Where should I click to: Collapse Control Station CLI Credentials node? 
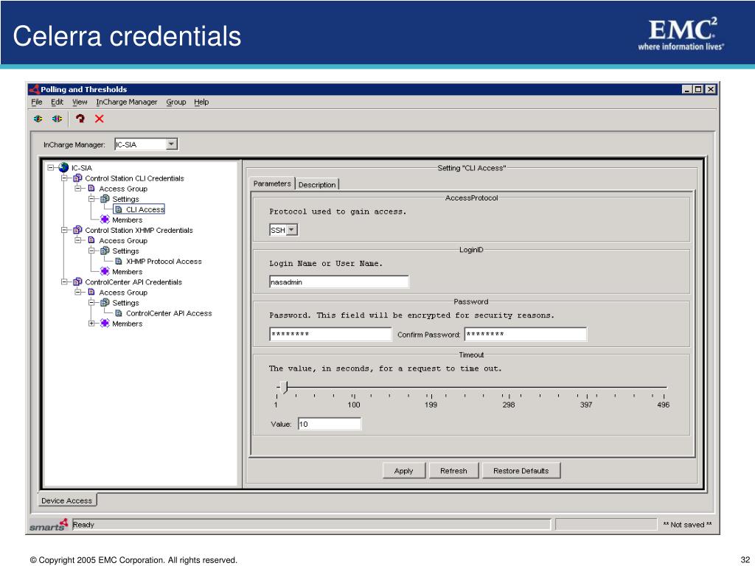pos(64,178)
